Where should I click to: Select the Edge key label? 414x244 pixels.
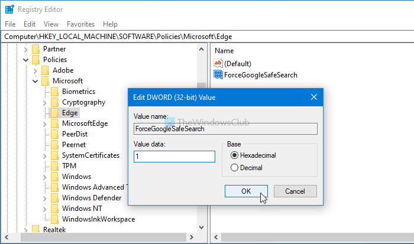[70, 113]
